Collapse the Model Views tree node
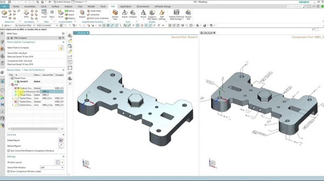The image size is (324, 181). [9, 78]
